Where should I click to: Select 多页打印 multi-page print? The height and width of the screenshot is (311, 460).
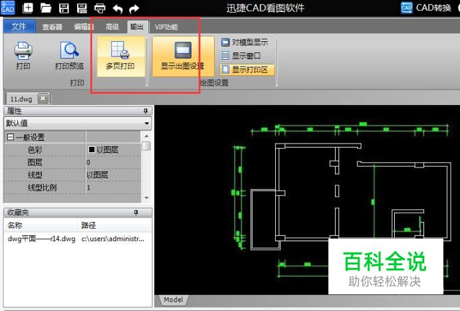(x=120, y=56)
